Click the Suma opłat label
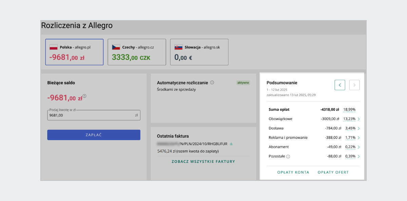 click(x=279, y=109)
